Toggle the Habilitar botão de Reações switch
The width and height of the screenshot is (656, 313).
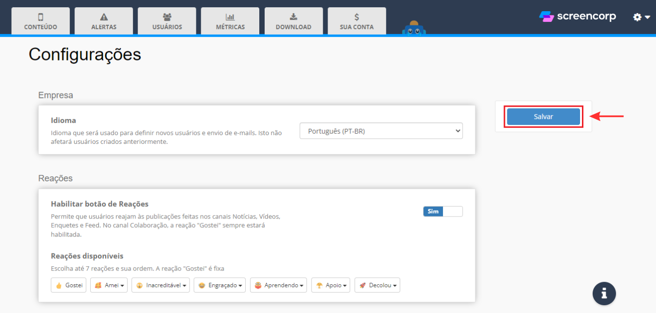[x=443, y=211]
